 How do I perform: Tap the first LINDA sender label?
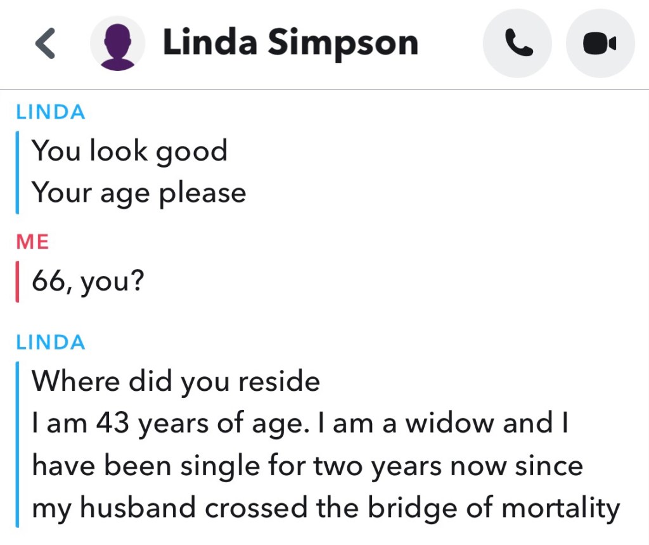click(51, 112)
